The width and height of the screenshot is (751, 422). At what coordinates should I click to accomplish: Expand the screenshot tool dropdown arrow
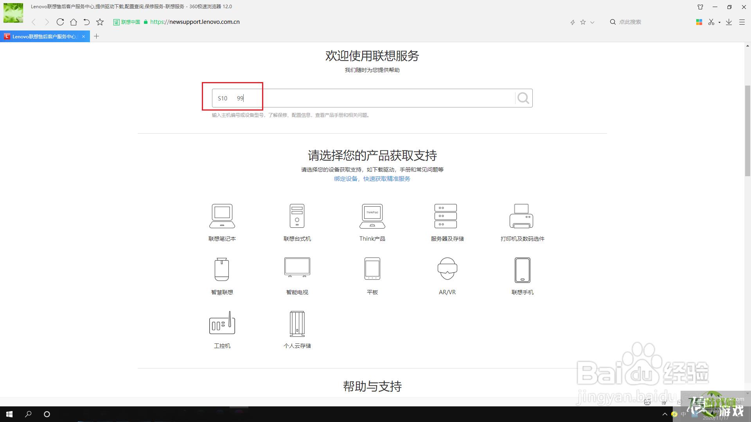click(x=719, y=22)
